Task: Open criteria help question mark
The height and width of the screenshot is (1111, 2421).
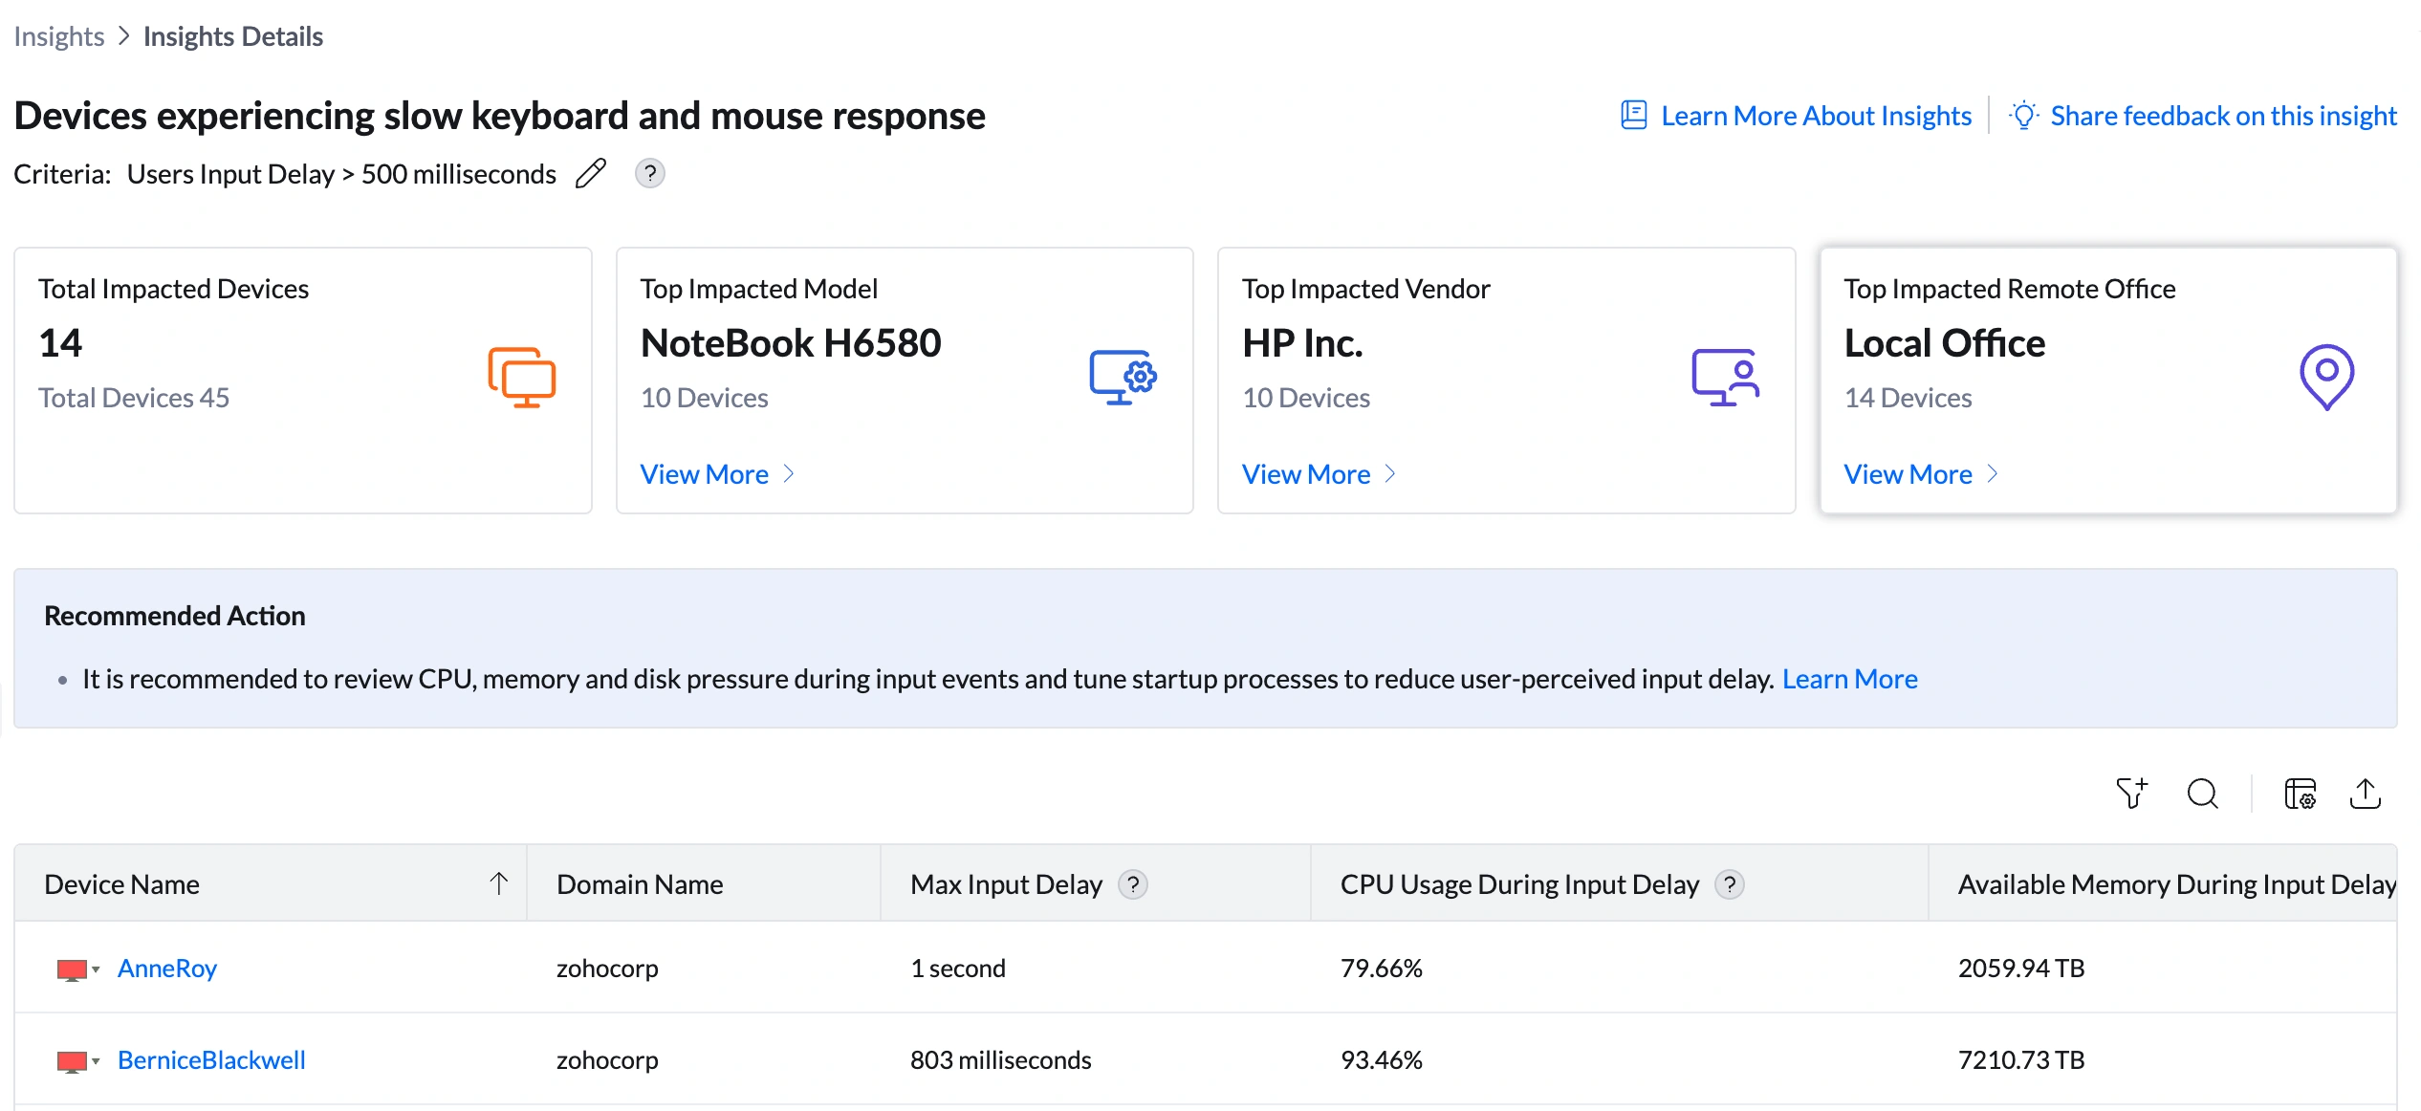Action: coord(650,173)
